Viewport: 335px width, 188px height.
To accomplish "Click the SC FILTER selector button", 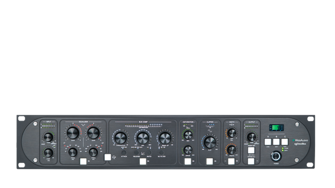I will pyautogui.click(x=162, y=152).
